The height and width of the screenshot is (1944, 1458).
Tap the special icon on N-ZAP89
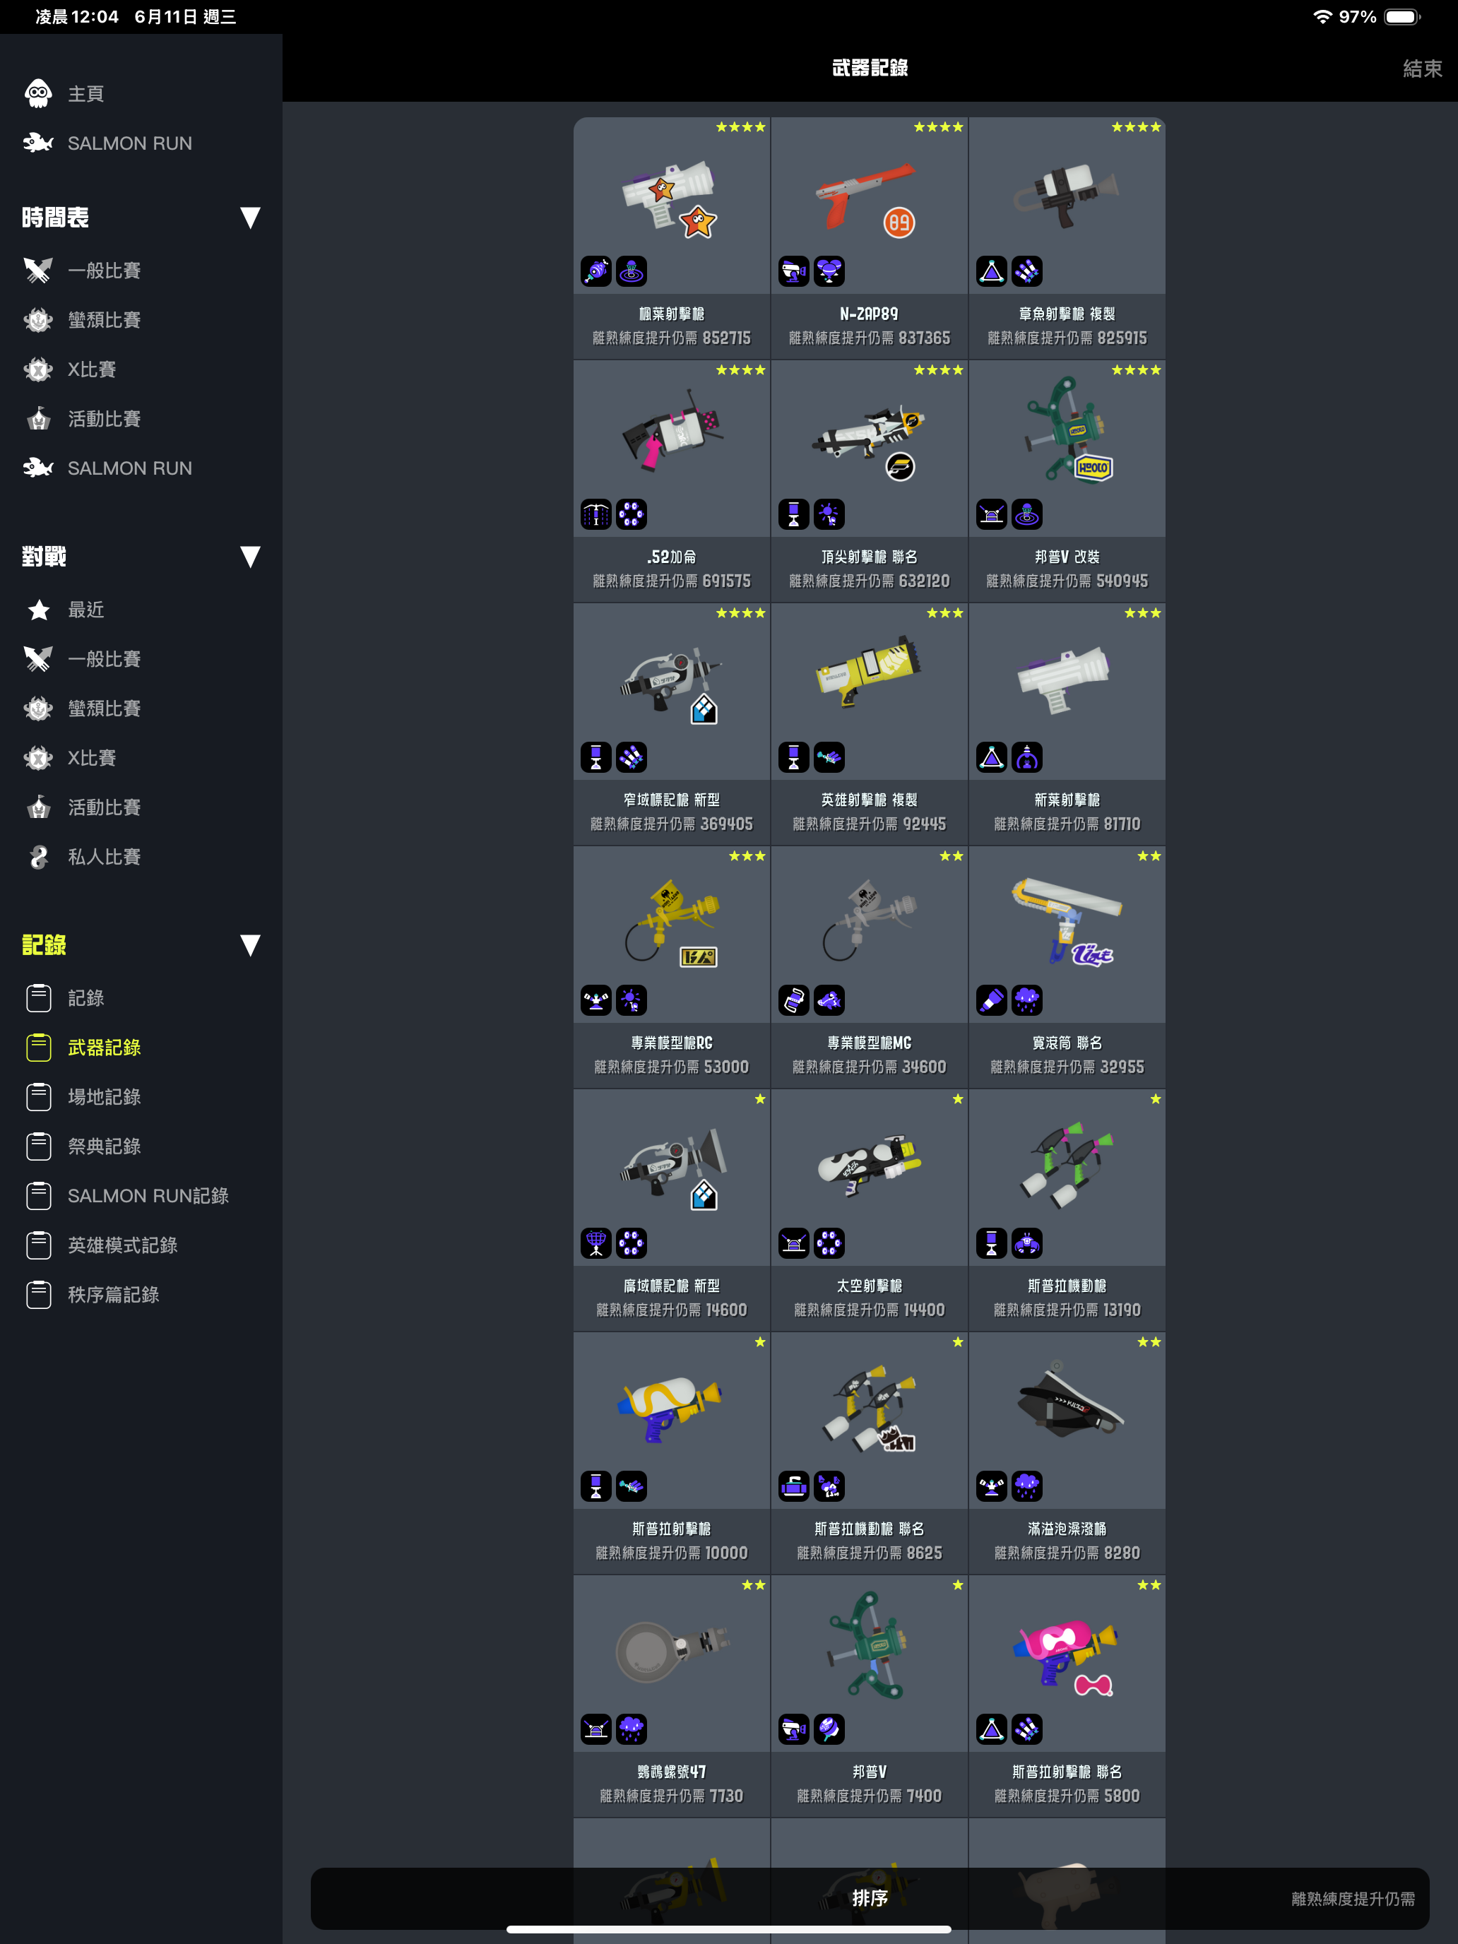(829, 271)
